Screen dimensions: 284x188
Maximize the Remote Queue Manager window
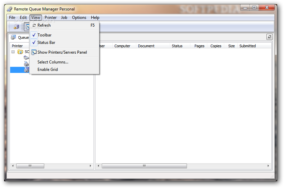[x=254, y=7]
